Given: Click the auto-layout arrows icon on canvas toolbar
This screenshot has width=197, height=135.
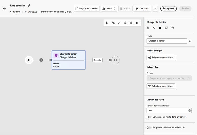Looking at the screenshot, I should (113, 23).
